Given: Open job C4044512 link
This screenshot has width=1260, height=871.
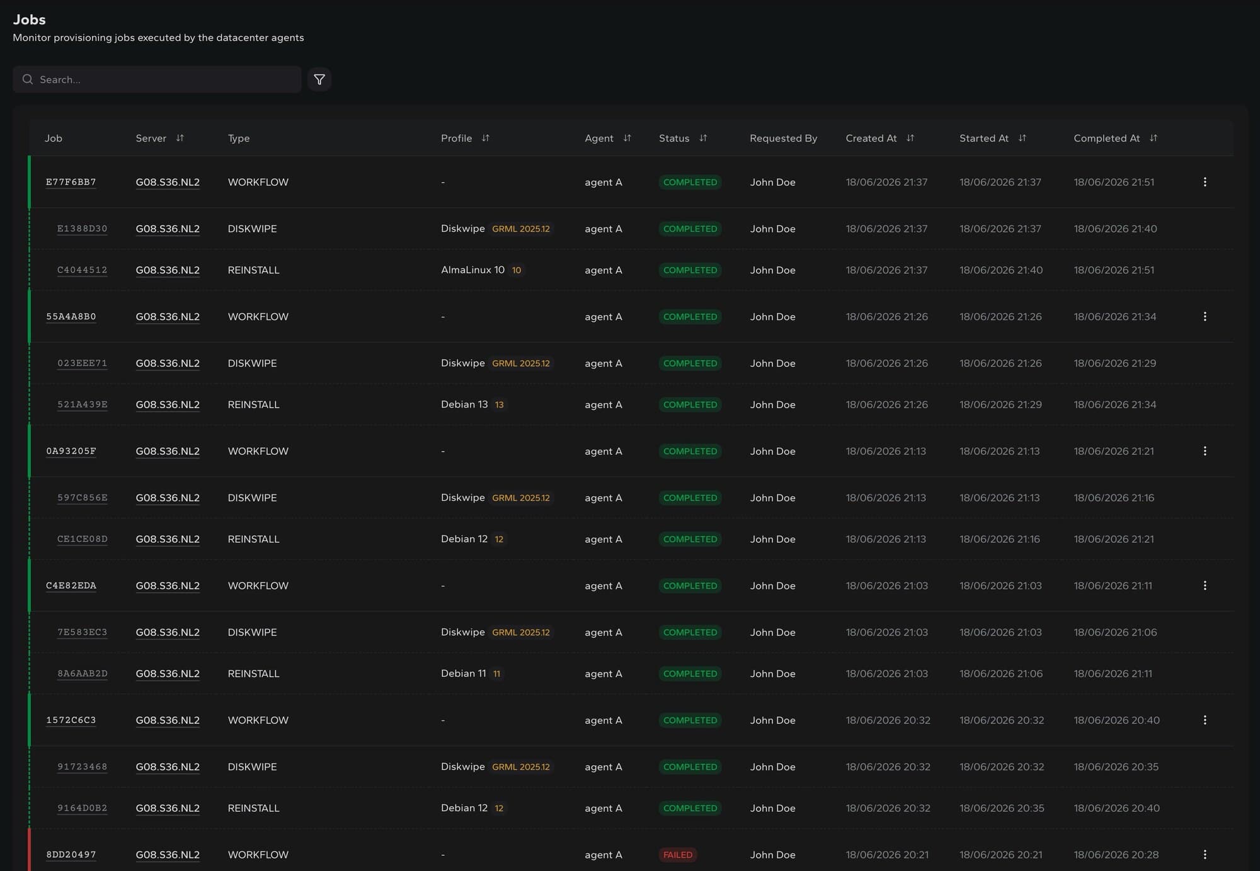Looking at the screenshot, I should [x=83, y=270].
